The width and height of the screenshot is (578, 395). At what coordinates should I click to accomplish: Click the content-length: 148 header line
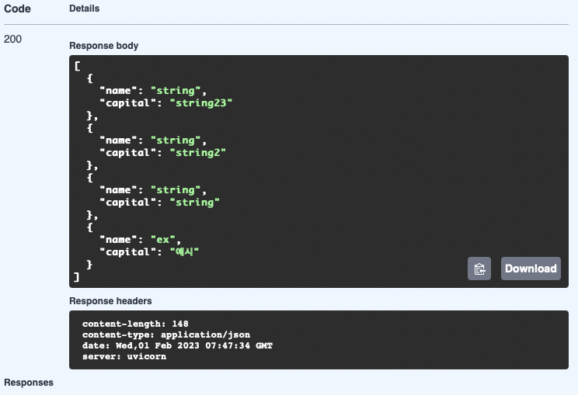click(135, 324)
